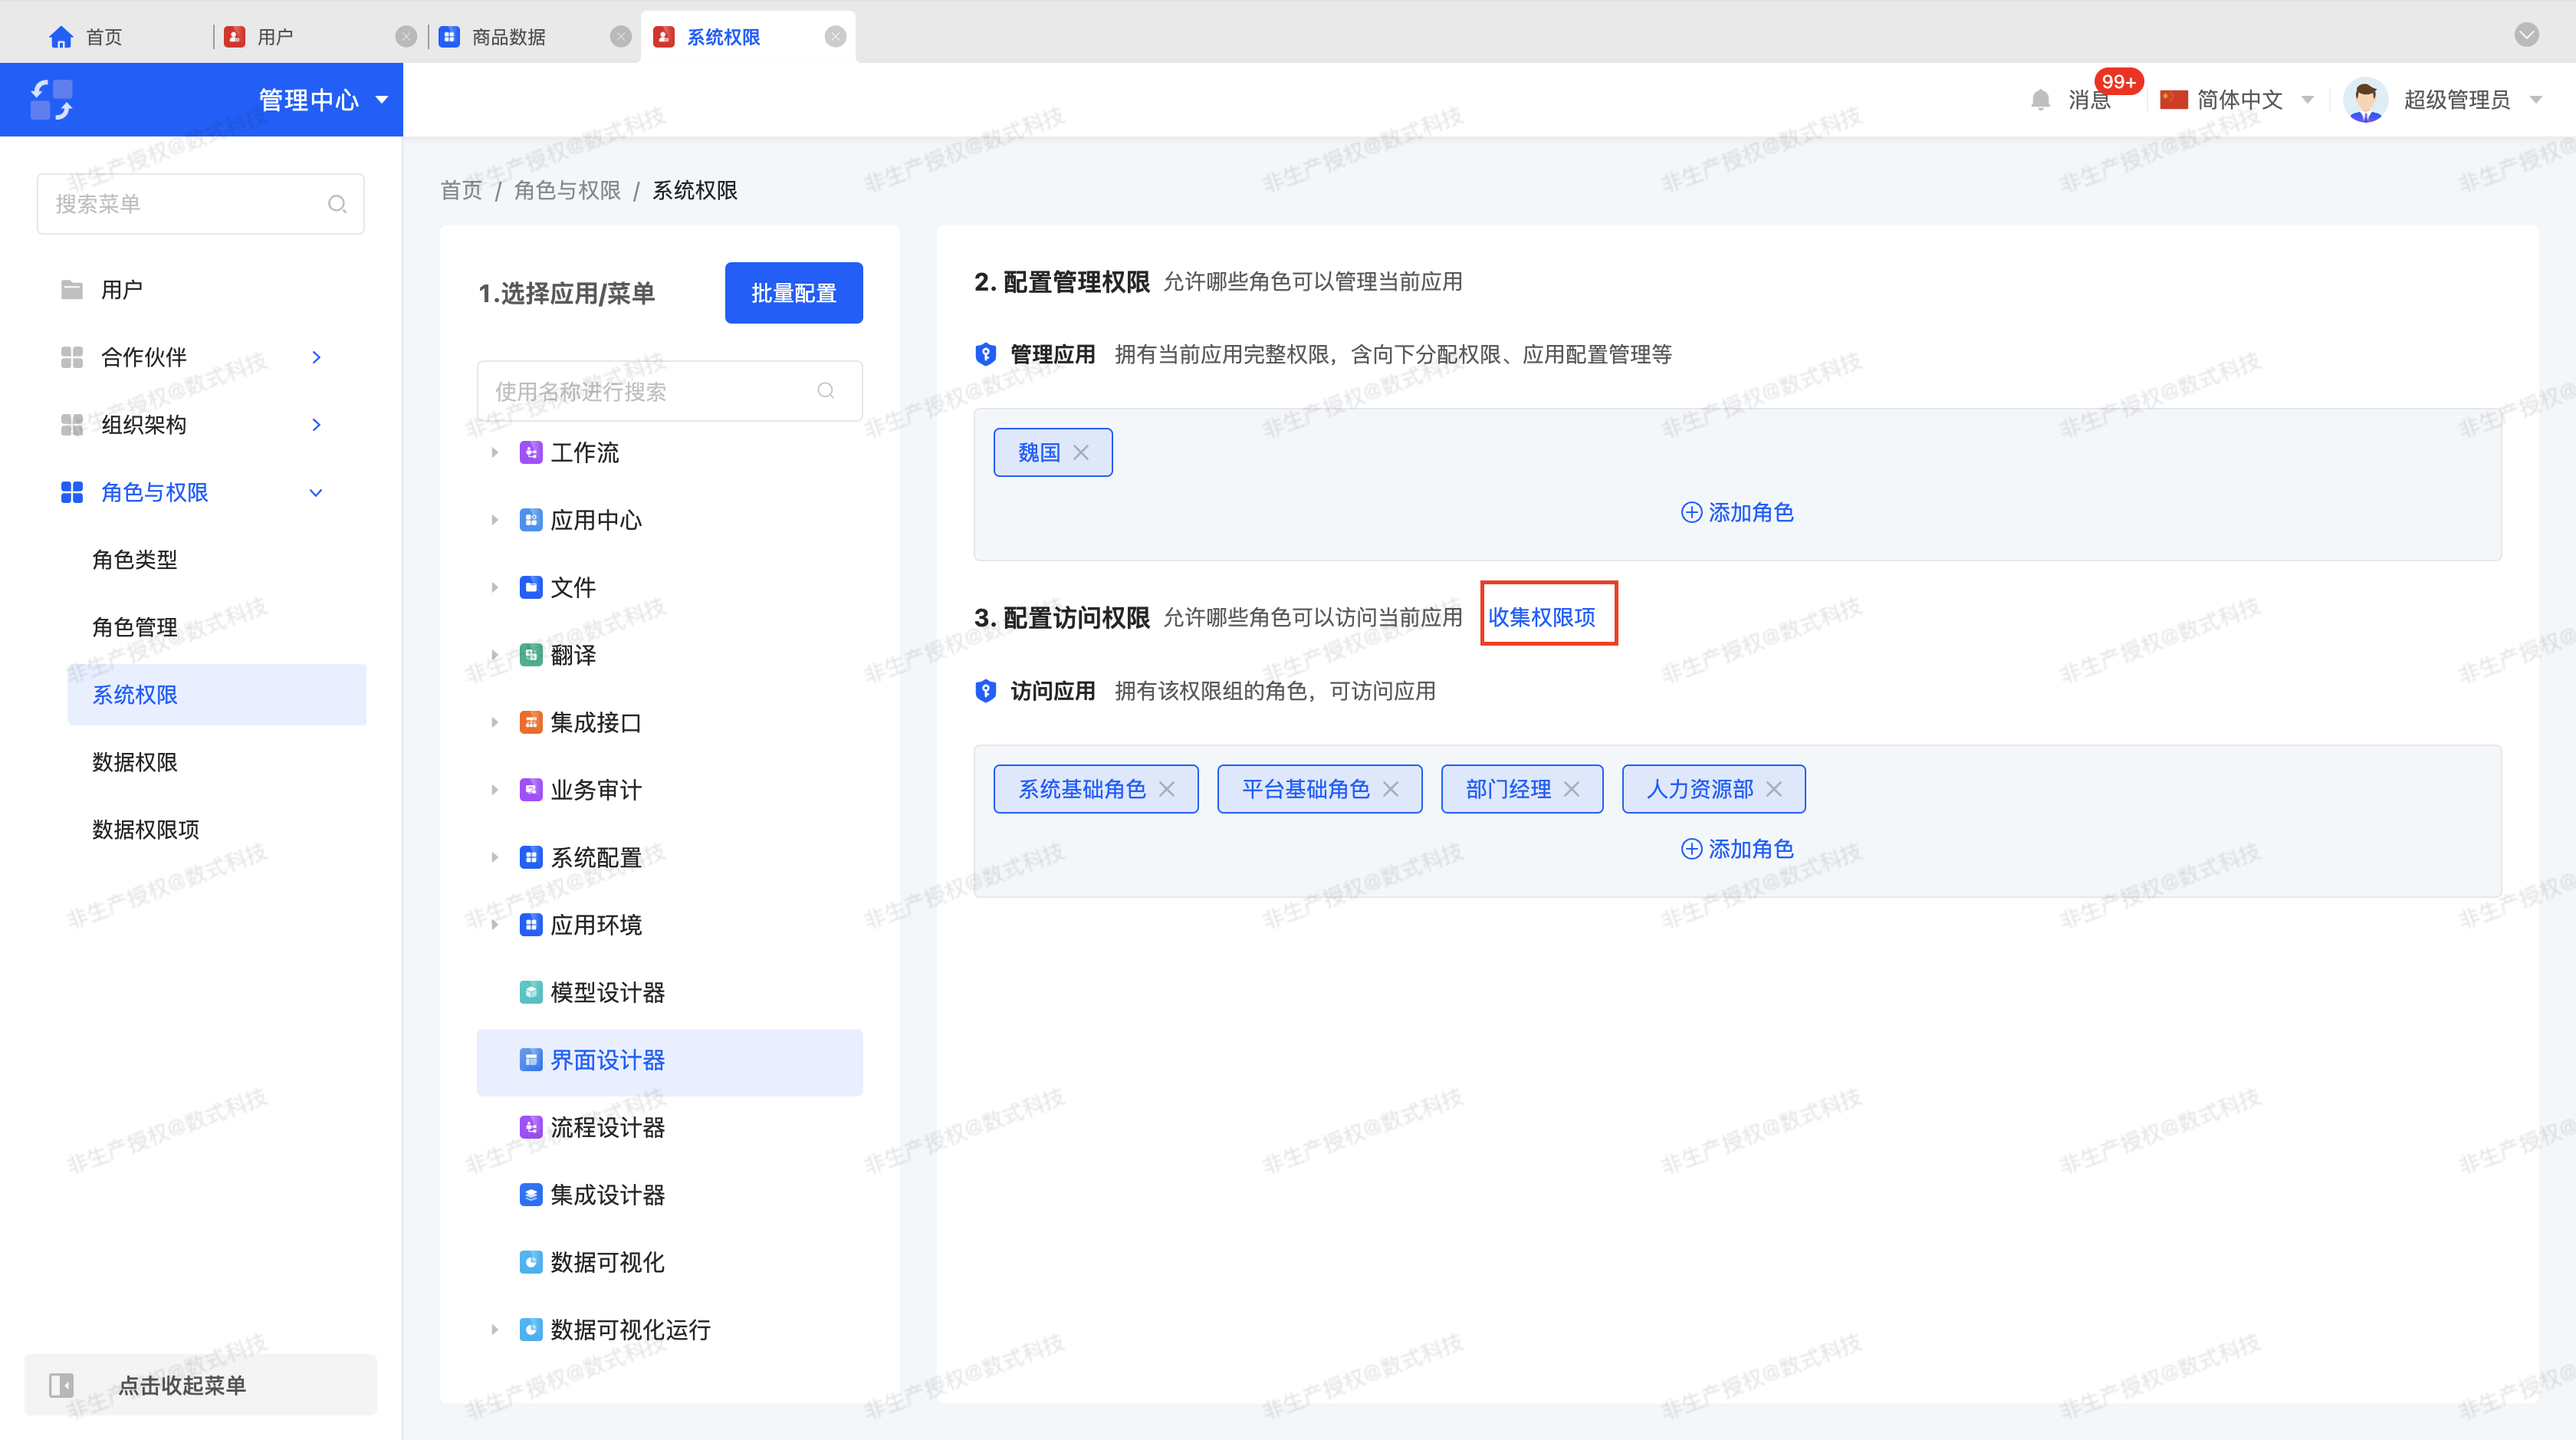
Task: Click the search icon in 搜索菜单
Action: 337,204
